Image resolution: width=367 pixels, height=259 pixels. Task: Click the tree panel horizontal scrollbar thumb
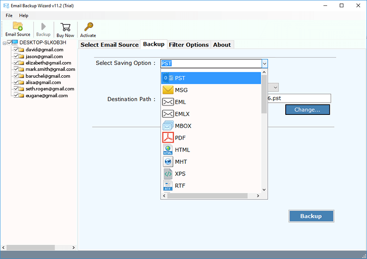(31, 247)
